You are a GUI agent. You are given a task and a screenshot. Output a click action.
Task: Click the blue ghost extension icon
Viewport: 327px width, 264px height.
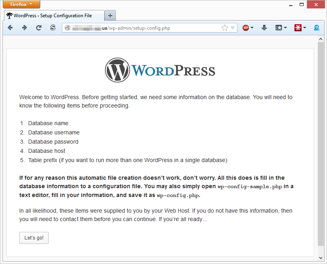317,28
